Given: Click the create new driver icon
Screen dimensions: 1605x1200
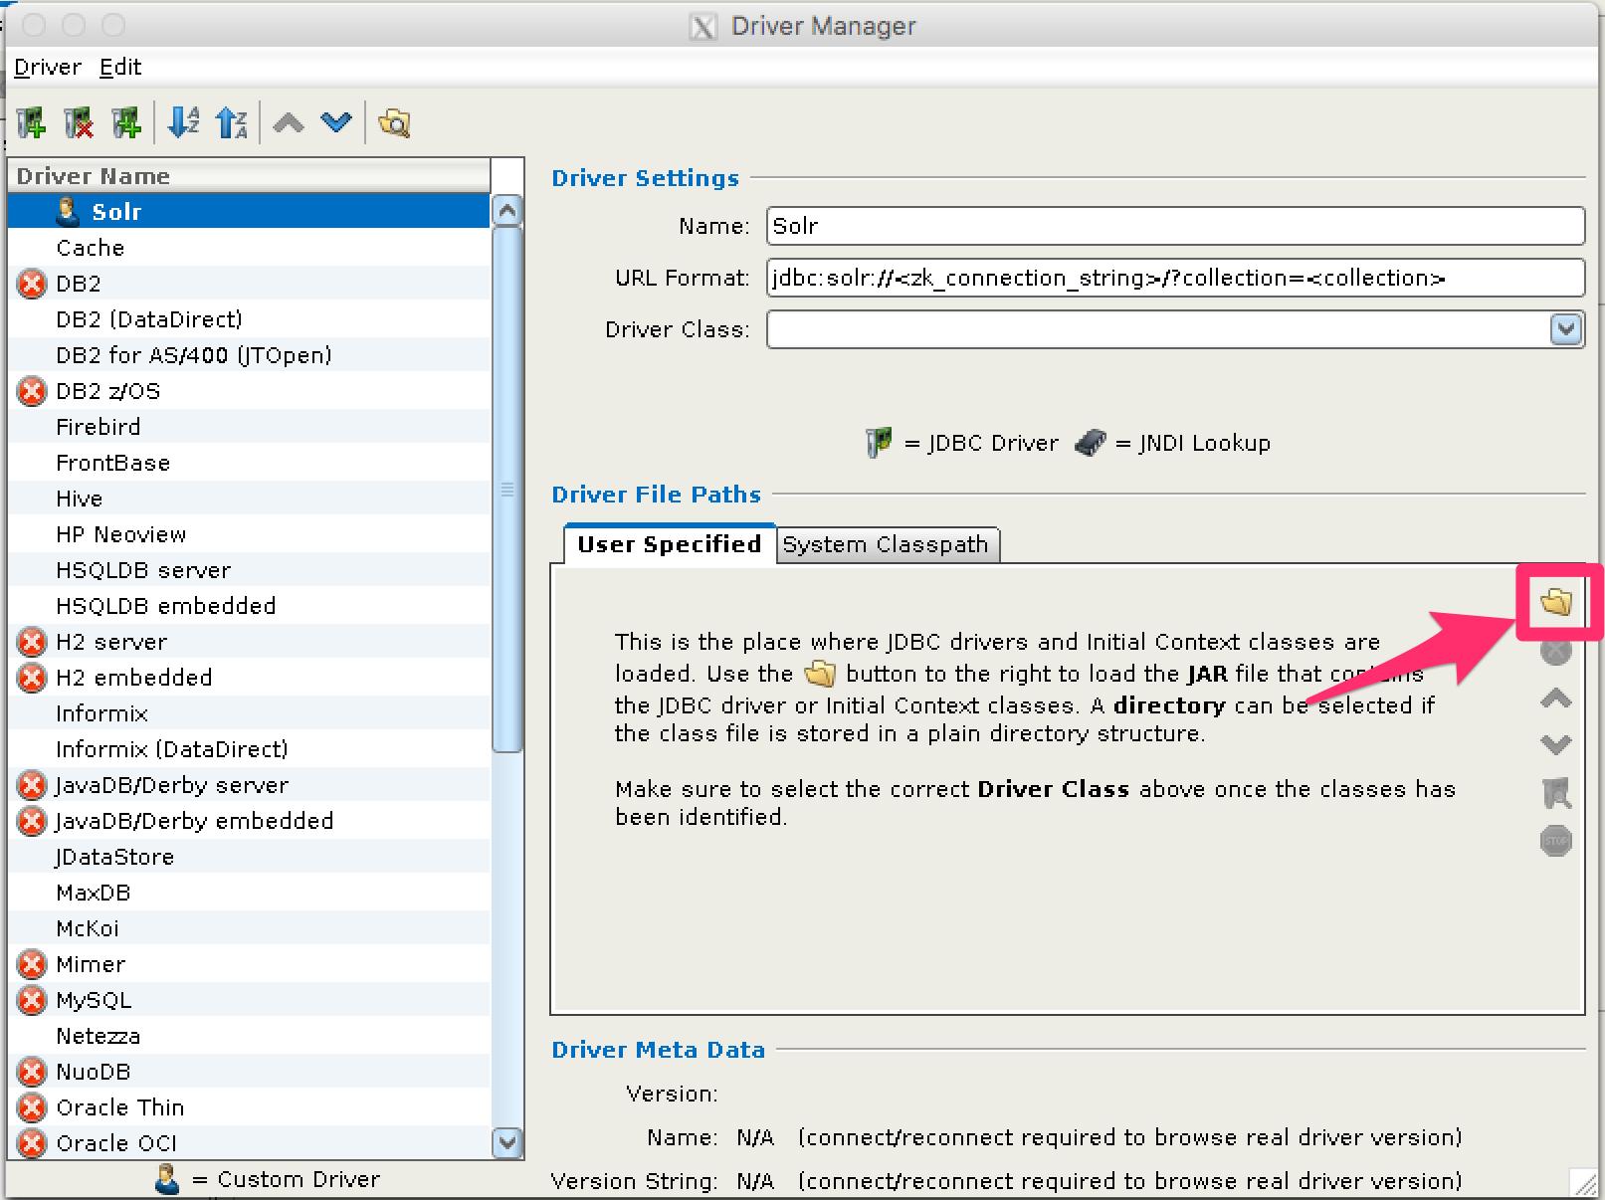Looking at the screenshot, I should point(31,123).
